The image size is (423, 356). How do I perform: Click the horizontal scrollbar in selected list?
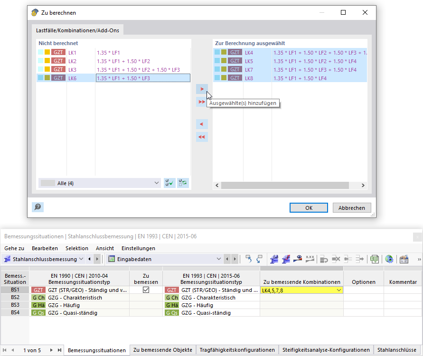[285, 185]
